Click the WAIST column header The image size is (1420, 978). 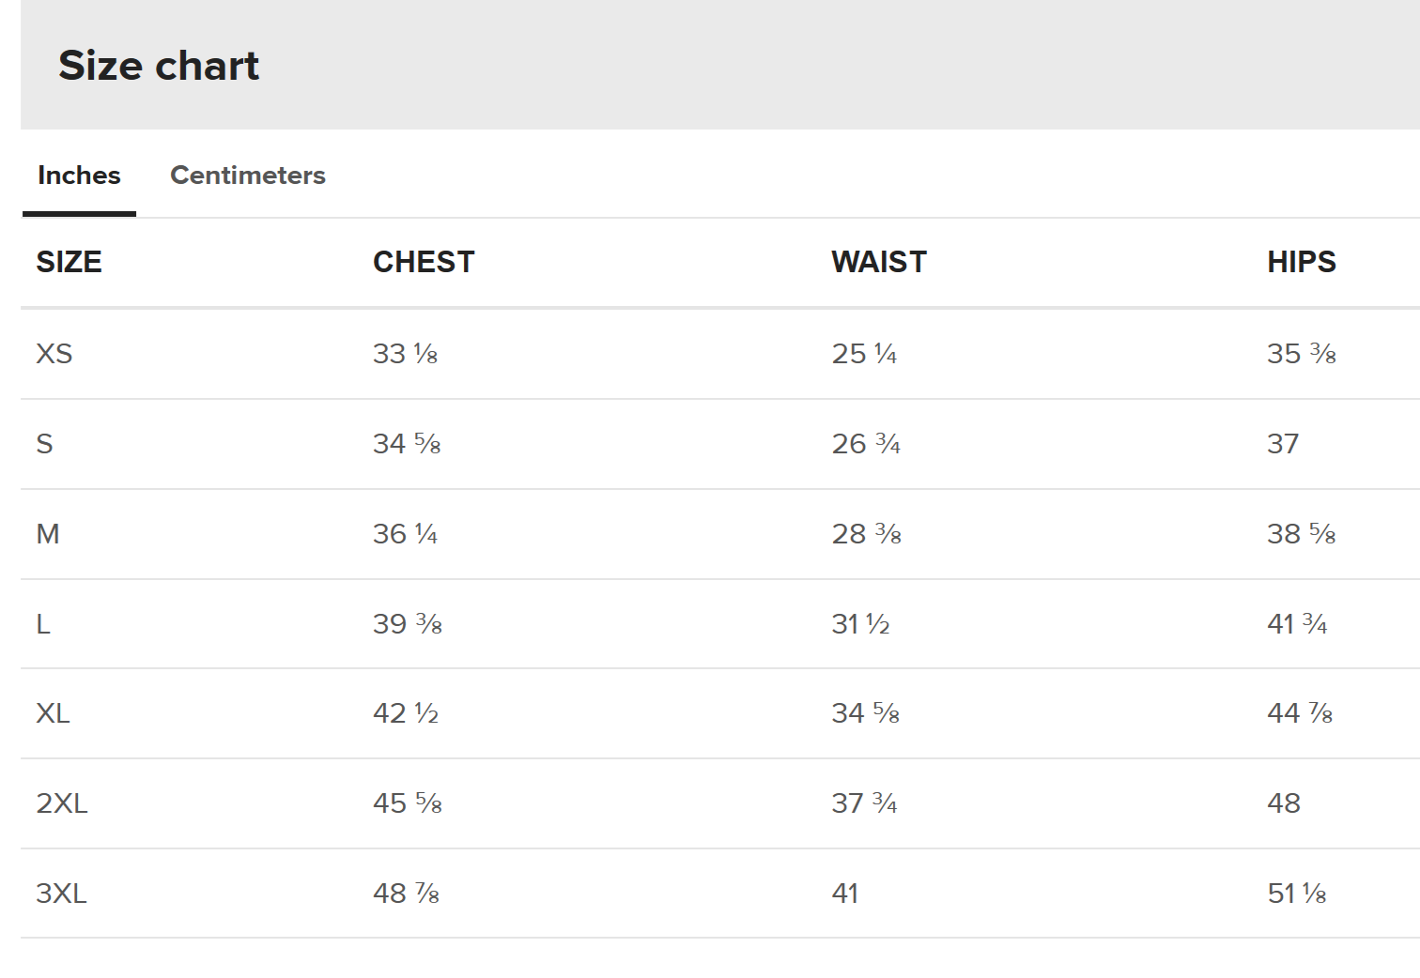click(x=879, y=262)
